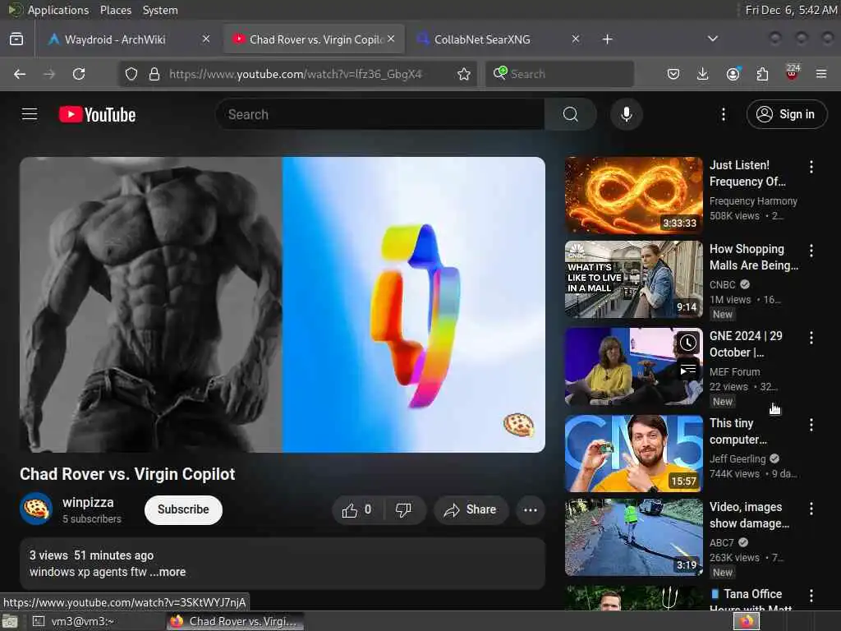Open the tracking protection shield icon
841x631 pixels.
(131, 74)
